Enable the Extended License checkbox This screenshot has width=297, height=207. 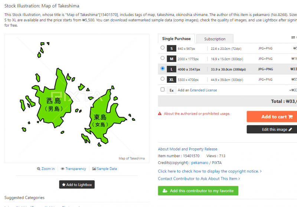tap(163, 90)
